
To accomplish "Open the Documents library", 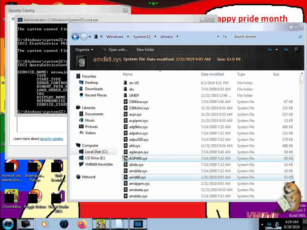I will point(94,114).
